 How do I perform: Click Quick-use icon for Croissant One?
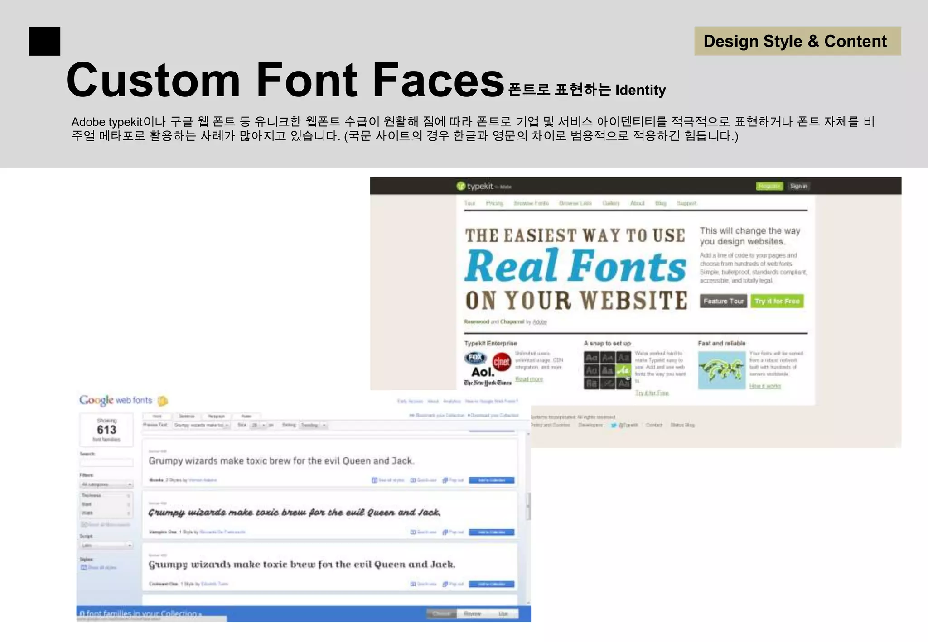(x=413, y=585)
